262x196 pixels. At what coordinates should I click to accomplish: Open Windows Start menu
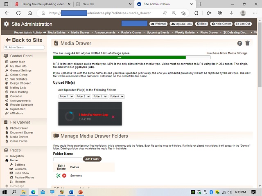(x=5, y=192)
